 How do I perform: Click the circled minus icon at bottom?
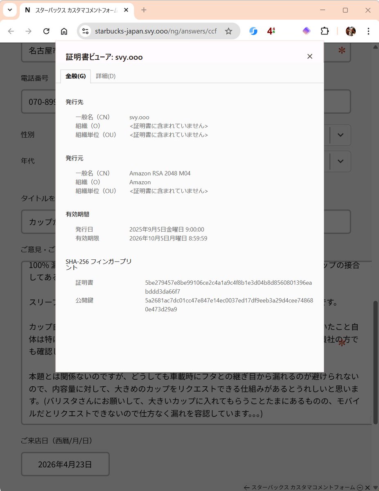(x=360, y=487)
